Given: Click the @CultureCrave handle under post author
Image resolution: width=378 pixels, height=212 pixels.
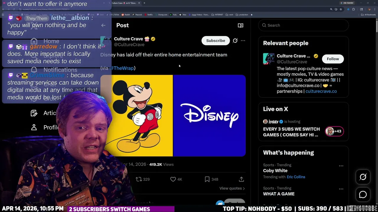Looking at the screenshot, I should (129, 45).
